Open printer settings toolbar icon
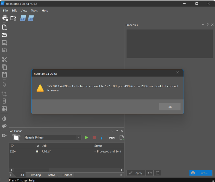 click(5, 18)
